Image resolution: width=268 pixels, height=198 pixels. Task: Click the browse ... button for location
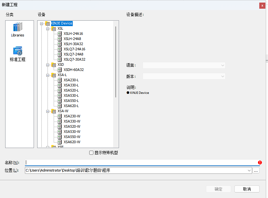pyautogui.click(x=256, y=170)
